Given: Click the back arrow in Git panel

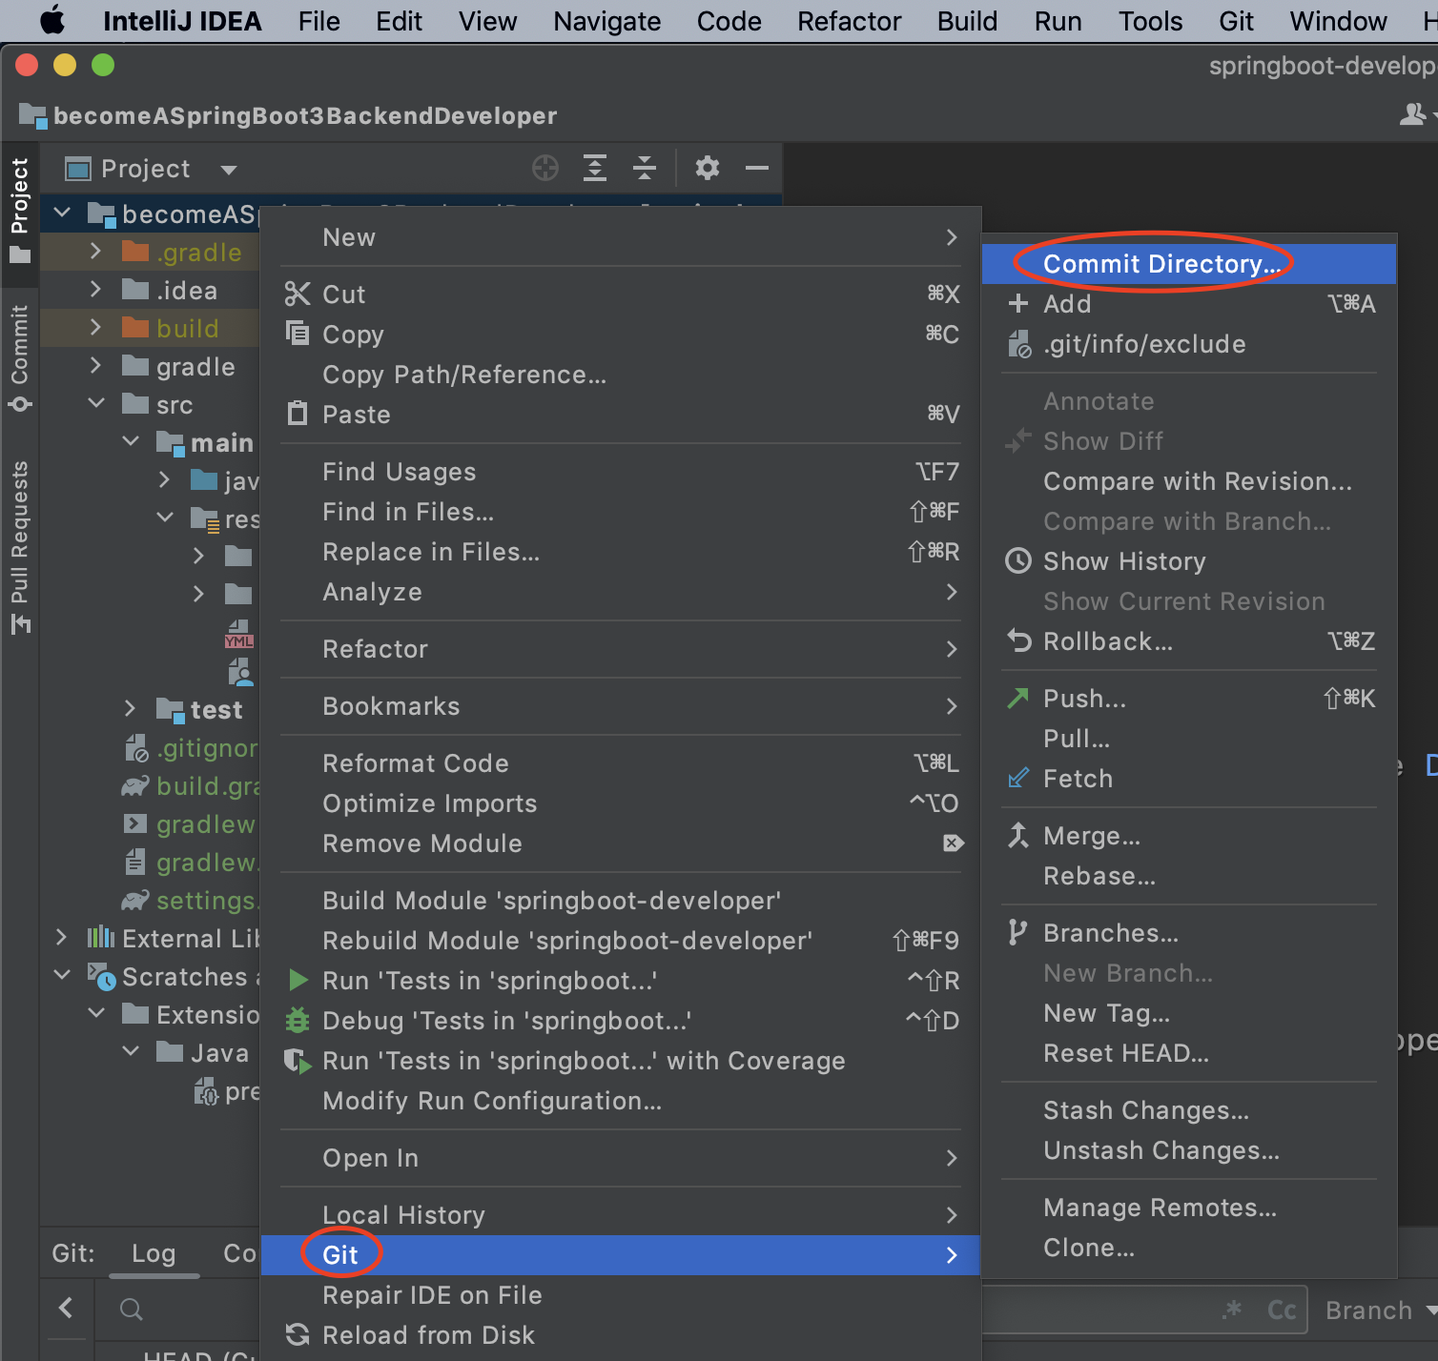Looking at the screenshot, I should [x=66, y=1308].
